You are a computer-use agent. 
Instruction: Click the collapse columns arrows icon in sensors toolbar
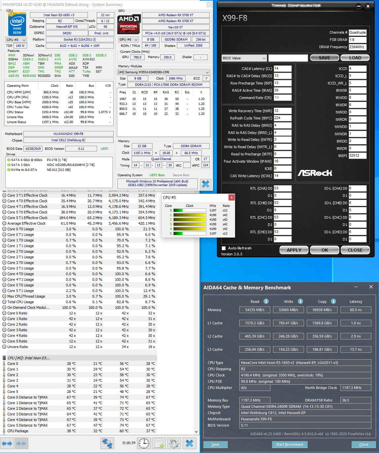(x=21, y=443)
